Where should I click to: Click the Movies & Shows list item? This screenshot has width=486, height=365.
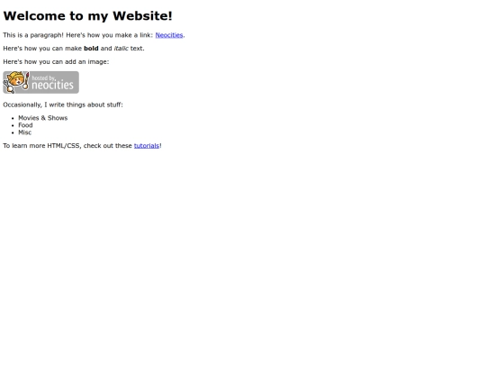[43, 118]
